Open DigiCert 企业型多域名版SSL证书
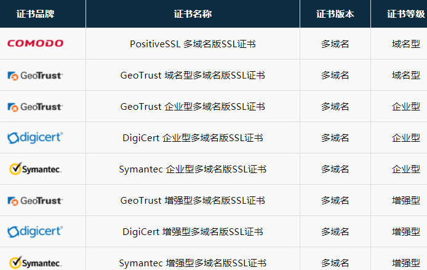Screen dimensions: 427x270 193,137
